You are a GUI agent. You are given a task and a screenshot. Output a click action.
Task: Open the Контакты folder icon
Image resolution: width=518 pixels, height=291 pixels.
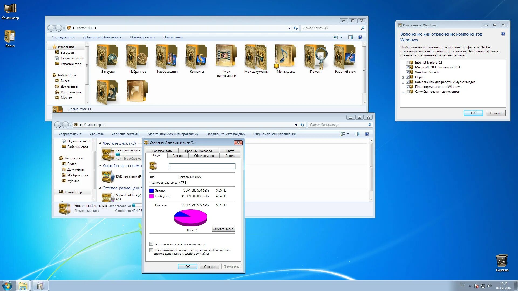(197, 57)
